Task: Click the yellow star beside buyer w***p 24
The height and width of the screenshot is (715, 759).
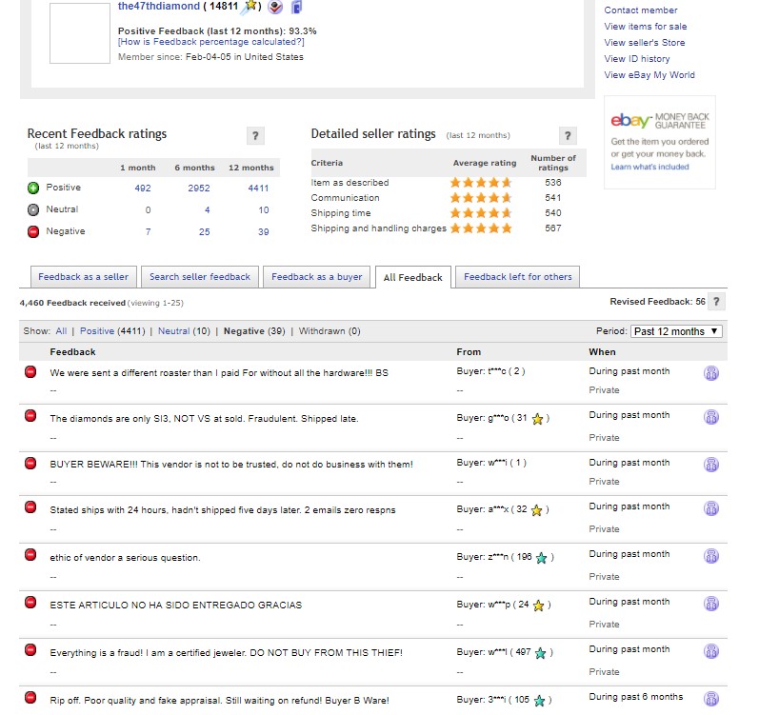Action: pos(538,606)
